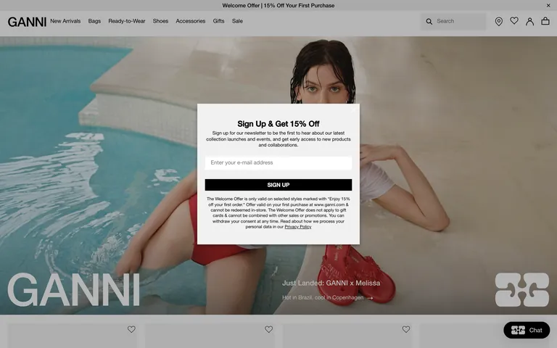This screenshot has height=348, width=557.
Task: Open the Accessories menu
Action: tap(191, 21)
